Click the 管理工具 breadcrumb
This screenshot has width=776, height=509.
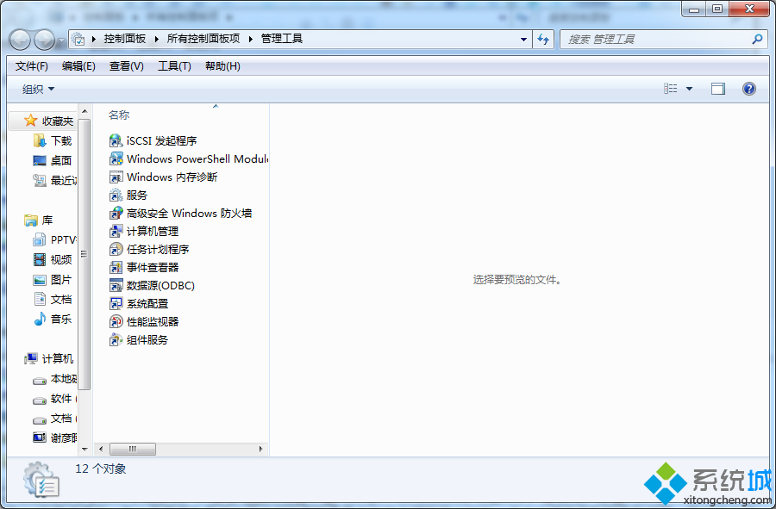point(282,39)
